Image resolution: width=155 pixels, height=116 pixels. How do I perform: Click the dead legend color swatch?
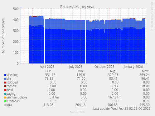(x=5, y=90)
